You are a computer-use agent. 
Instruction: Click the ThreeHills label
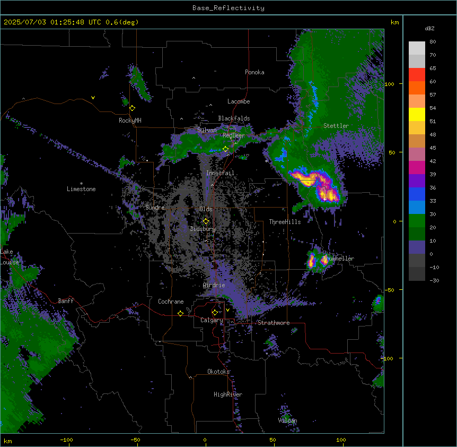point(285,222)
